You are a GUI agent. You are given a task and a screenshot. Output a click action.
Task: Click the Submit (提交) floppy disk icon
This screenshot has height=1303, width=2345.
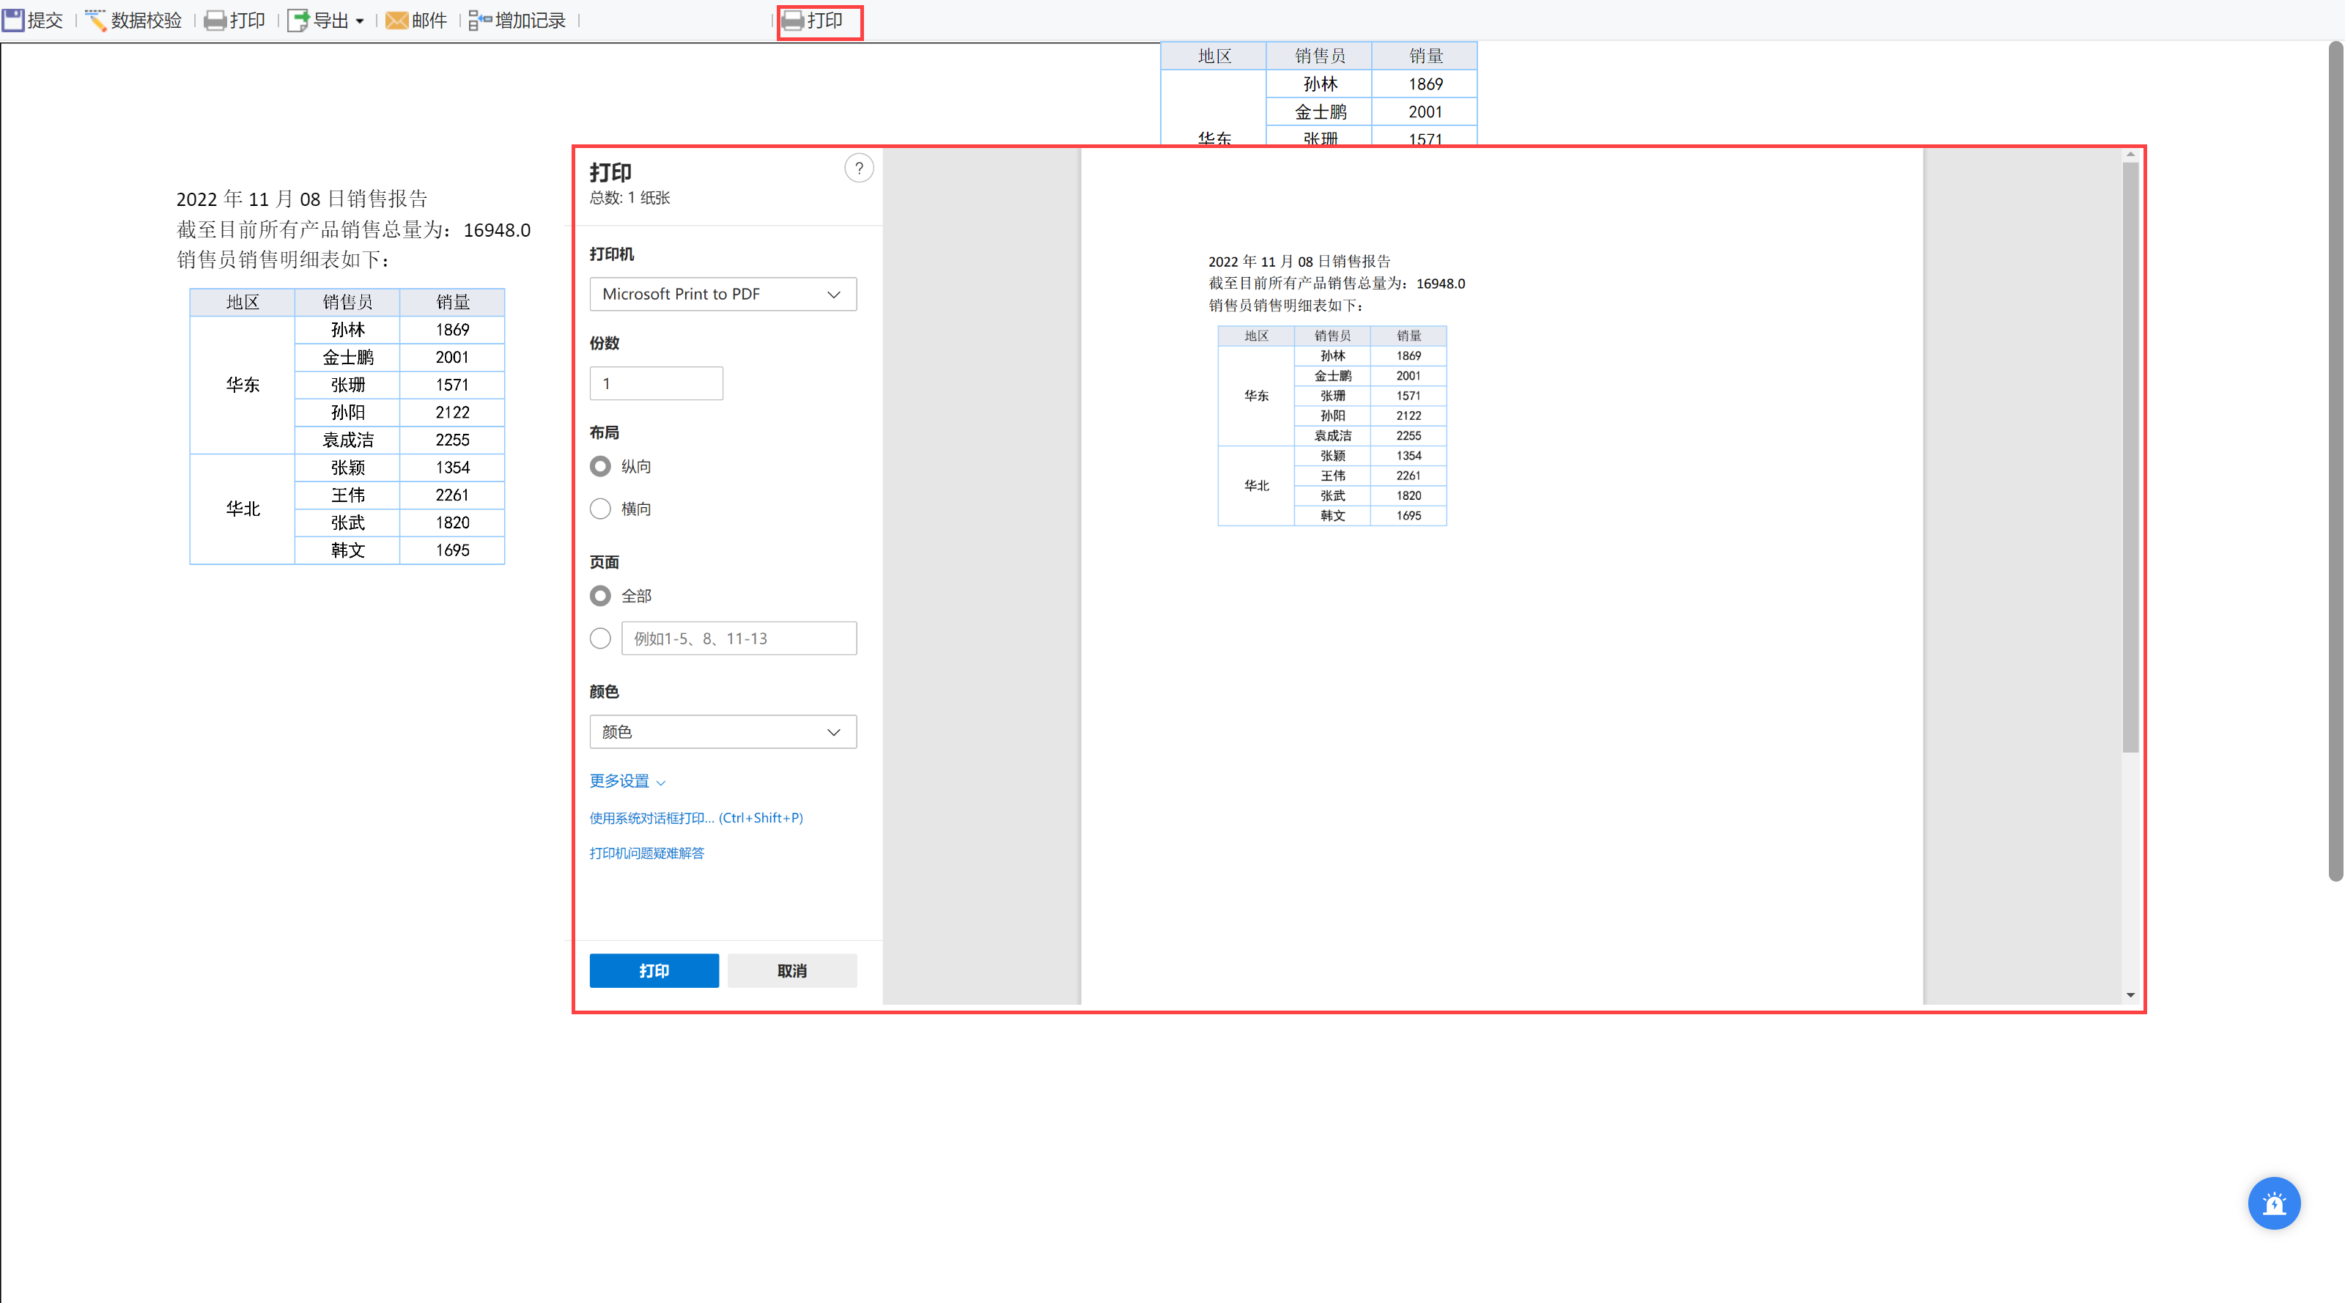click(12, 20)
